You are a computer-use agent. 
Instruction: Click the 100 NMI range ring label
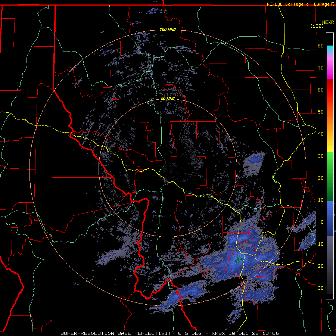(168, 29)
